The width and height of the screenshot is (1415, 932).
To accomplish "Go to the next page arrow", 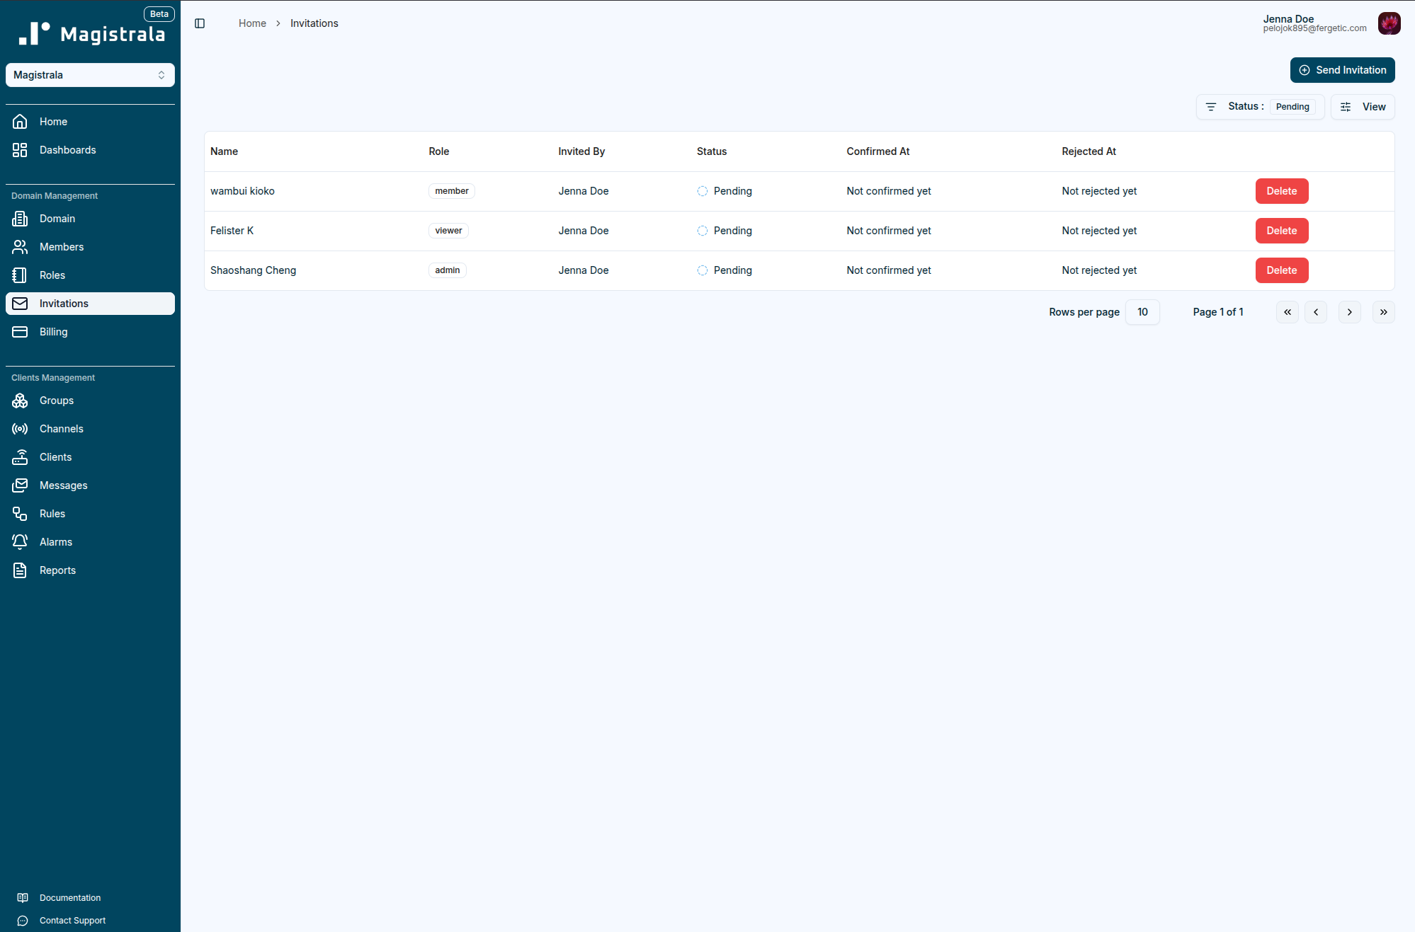I will [1349, 312].
